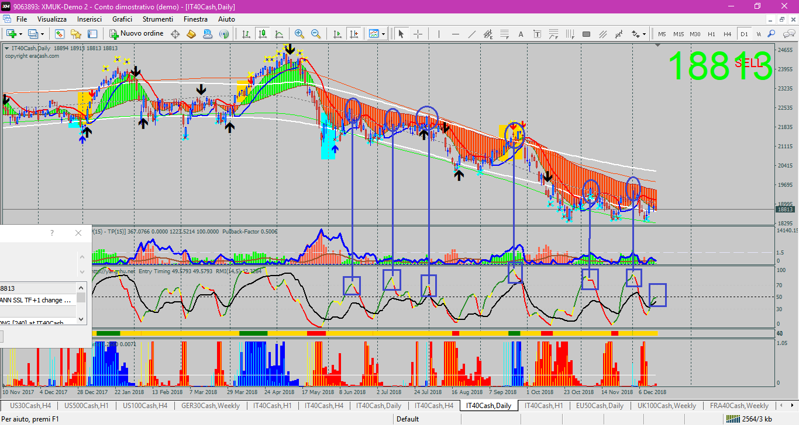The width and height of the screenshot is (799, 425).
Task: Open the search magnifier icon
Action: 772,33
